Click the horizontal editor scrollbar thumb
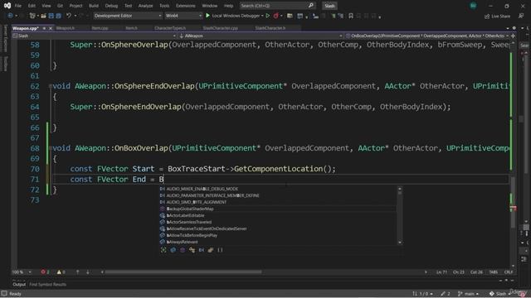Viewport: 531px width, 298px height. click(x=183, y=272)
